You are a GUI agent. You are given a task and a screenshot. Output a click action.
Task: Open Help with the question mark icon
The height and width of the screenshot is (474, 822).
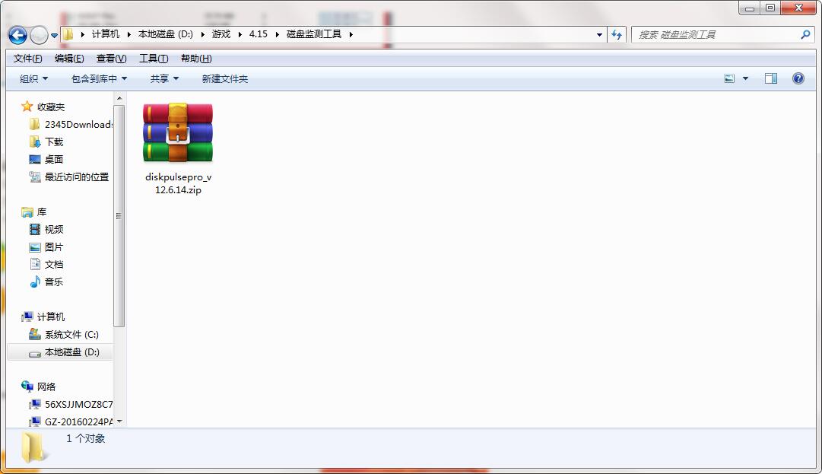798,78
